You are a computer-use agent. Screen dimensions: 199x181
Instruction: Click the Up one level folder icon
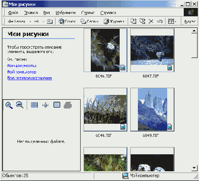[x=50, y=21]
